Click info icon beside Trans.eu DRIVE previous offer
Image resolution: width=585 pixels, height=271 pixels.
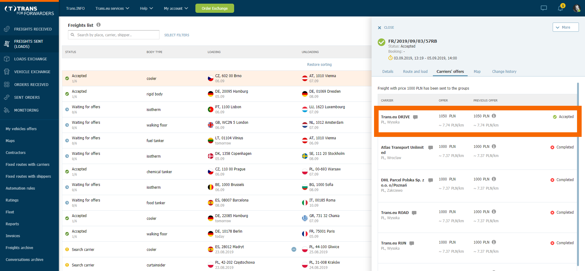click(494, 116)
